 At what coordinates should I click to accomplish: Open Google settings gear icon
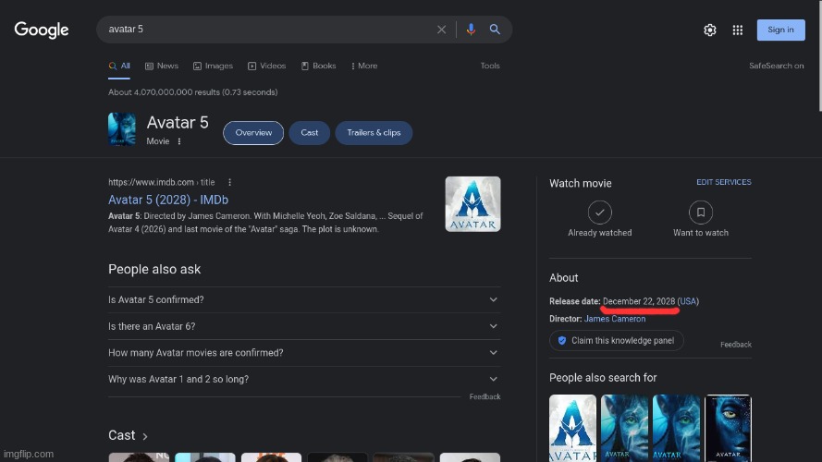(710, 30)
